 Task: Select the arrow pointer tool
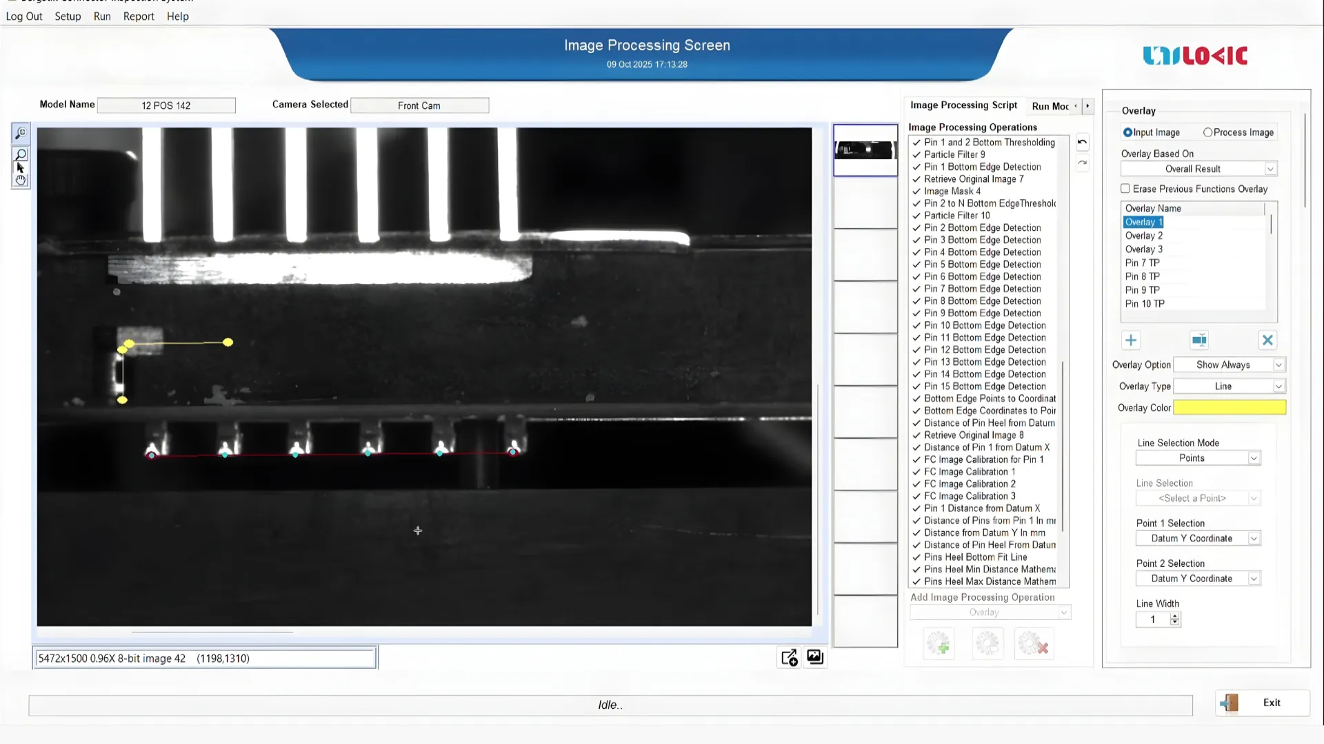(x=20, y=167)
